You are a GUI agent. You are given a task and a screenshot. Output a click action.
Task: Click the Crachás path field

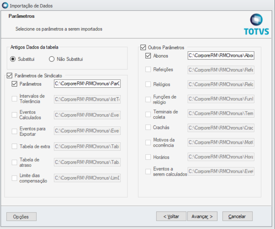[221, 128]
